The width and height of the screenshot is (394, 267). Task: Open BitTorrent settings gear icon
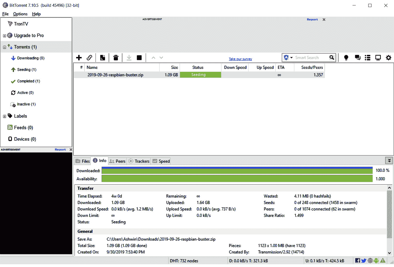coord(389,57)
